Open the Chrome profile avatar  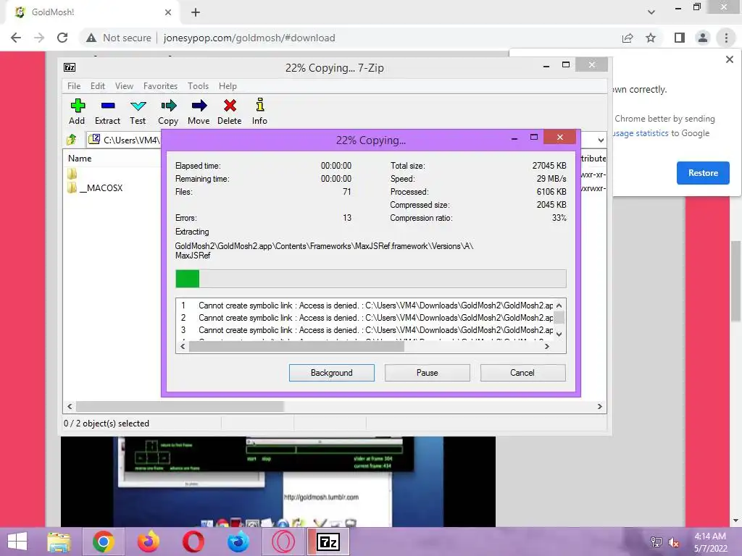coord(703,38)
